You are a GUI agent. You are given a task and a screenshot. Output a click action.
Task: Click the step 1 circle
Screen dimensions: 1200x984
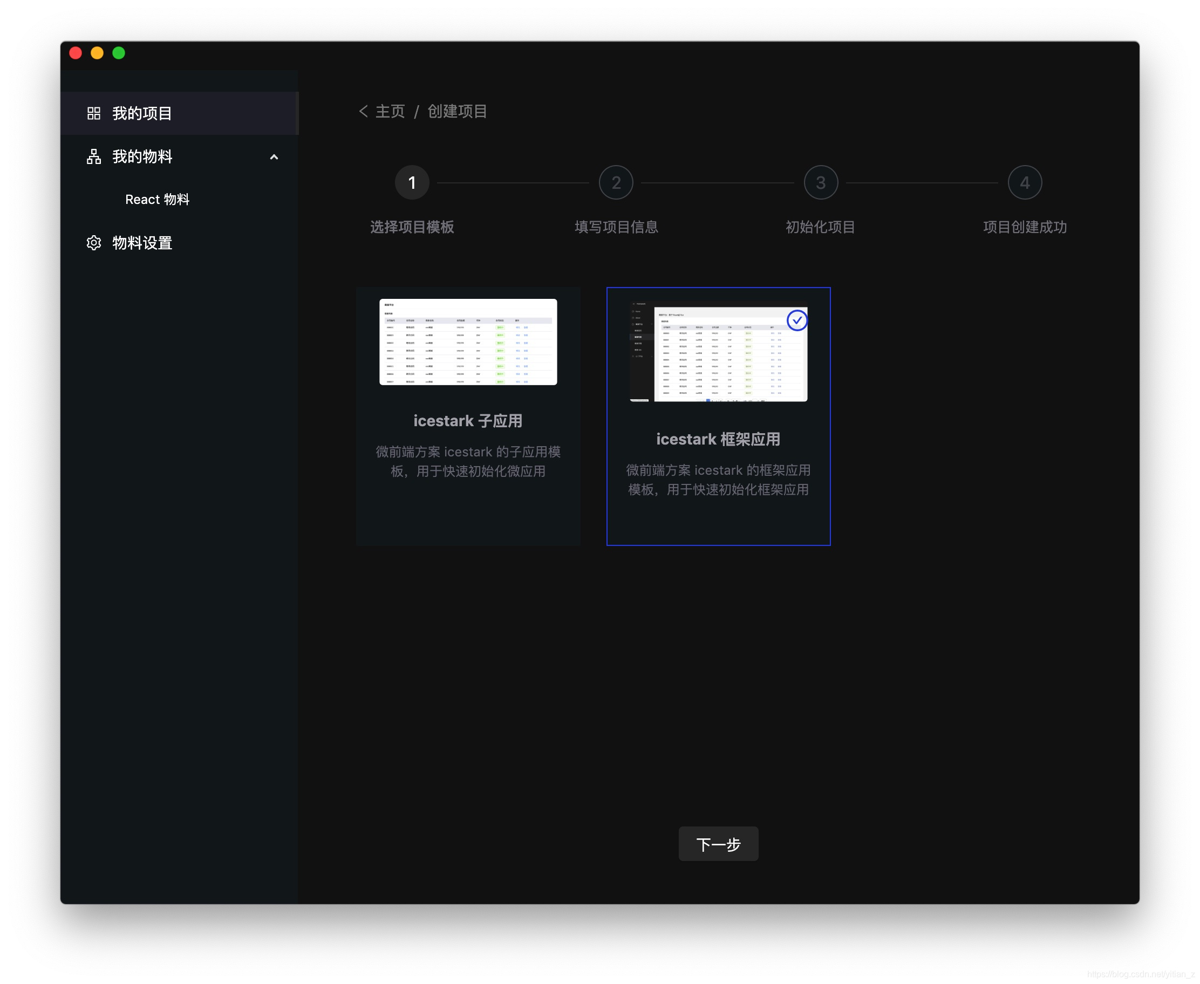[412, 182]
